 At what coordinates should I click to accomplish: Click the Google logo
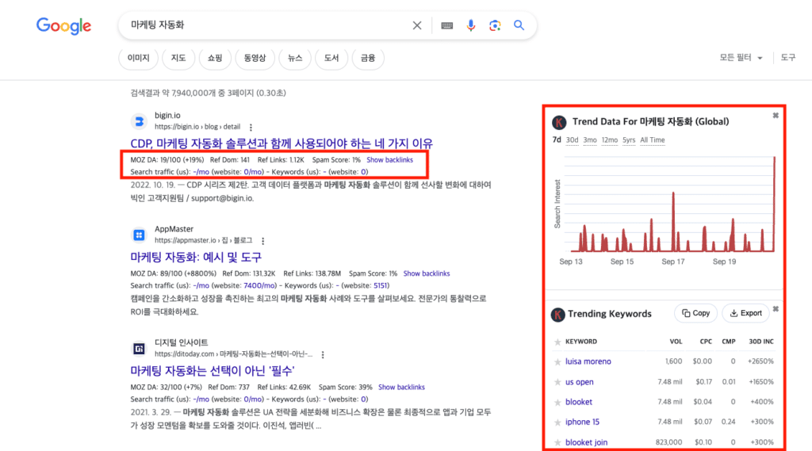point(63,25)
